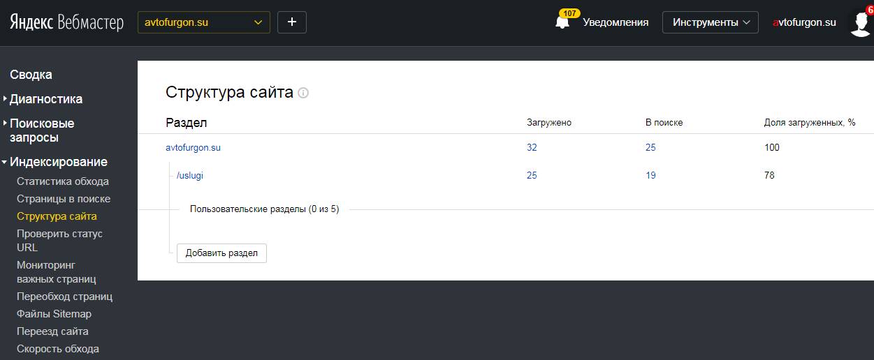Click the info icon beside Структура сайта
874x360 pixels.
(303, 93)
